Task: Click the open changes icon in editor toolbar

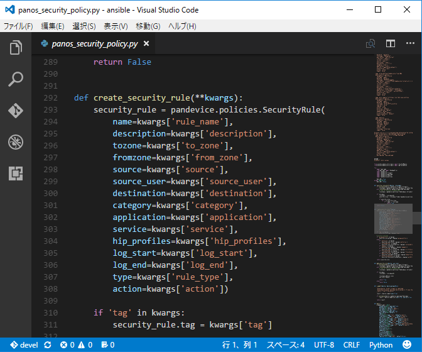Action: [371, 44]
